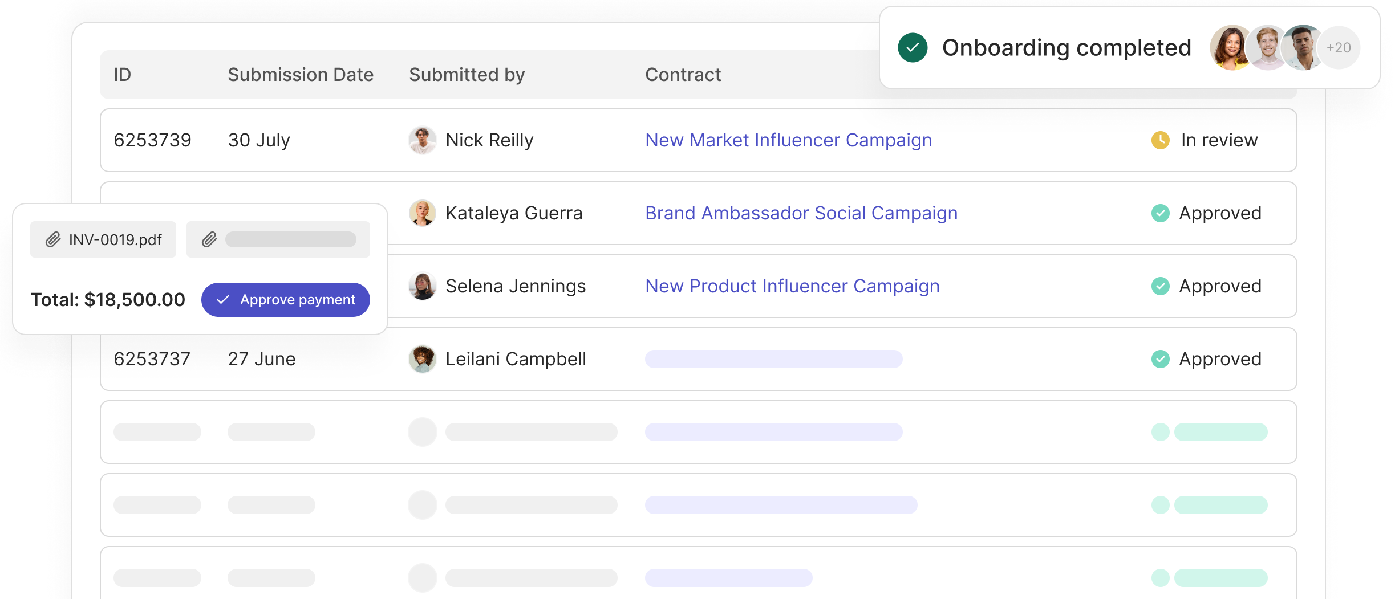
Task: Open Brand Ambassador Social Campaign contract
Action: click(x=801, y=213)
